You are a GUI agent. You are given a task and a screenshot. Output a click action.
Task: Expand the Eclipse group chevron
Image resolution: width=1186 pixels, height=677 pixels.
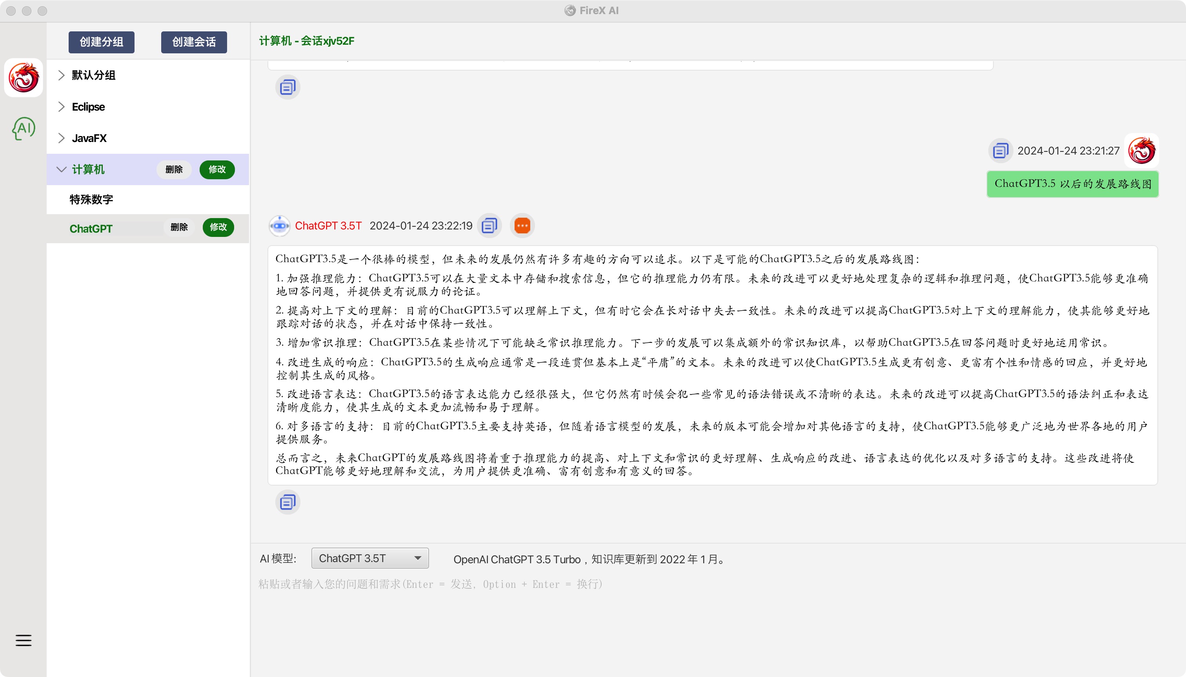[x=61, y=107]
